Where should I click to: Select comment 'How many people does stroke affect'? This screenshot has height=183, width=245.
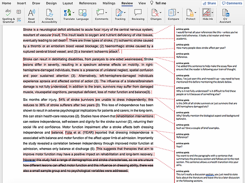(201, 46)
